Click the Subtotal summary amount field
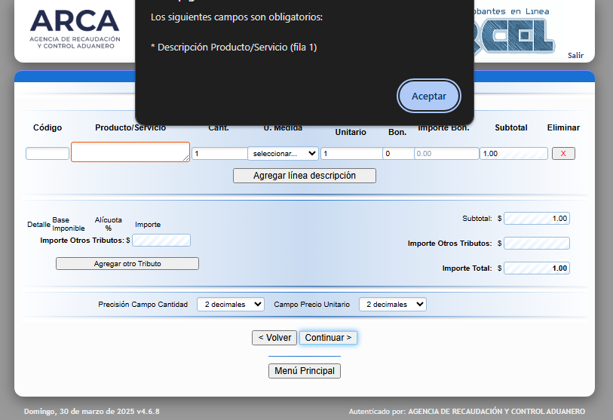 coord(536,219)
